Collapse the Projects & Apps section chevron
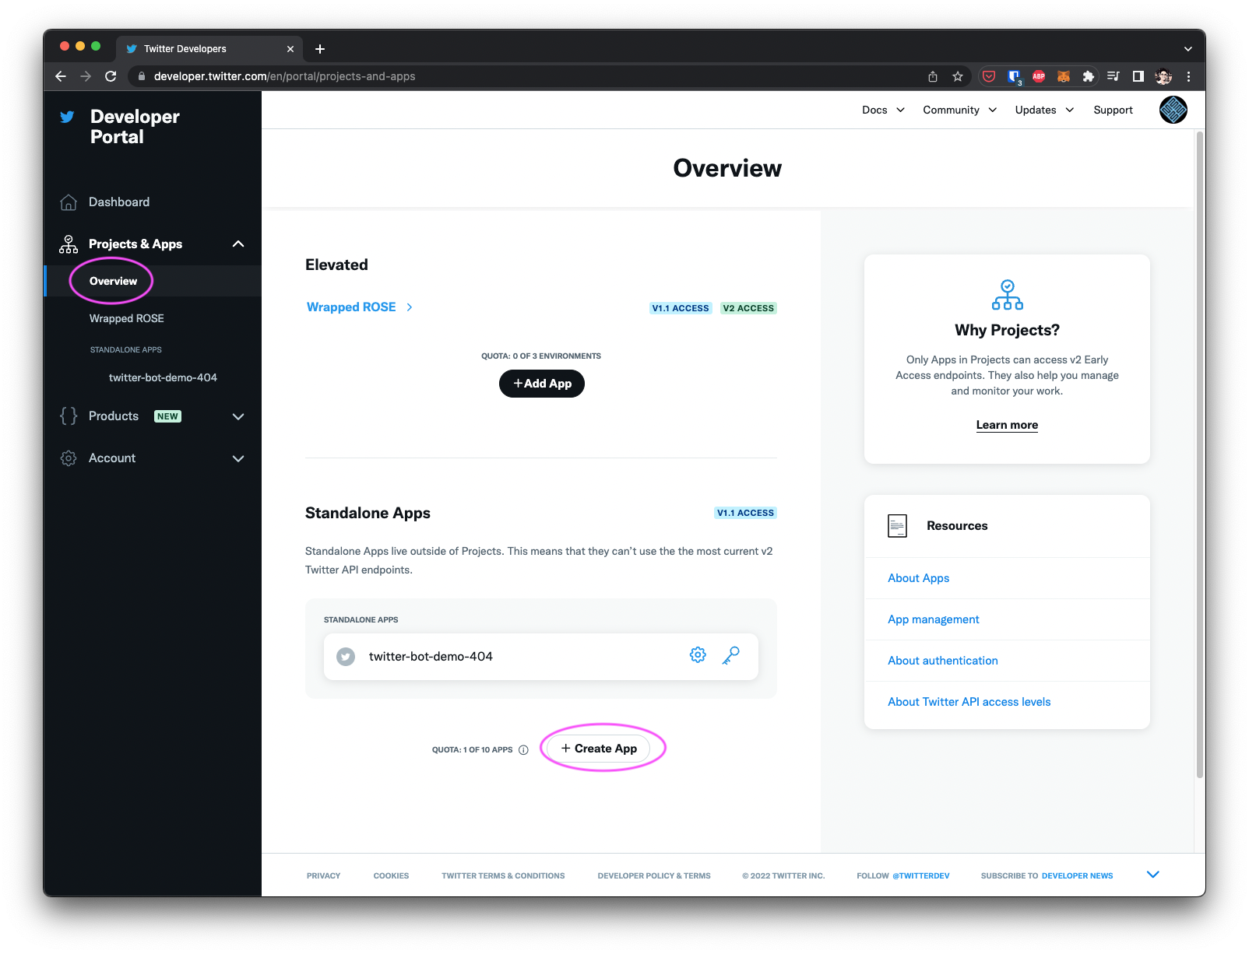This screenshot has height=954, width=1249. (238, 244)
